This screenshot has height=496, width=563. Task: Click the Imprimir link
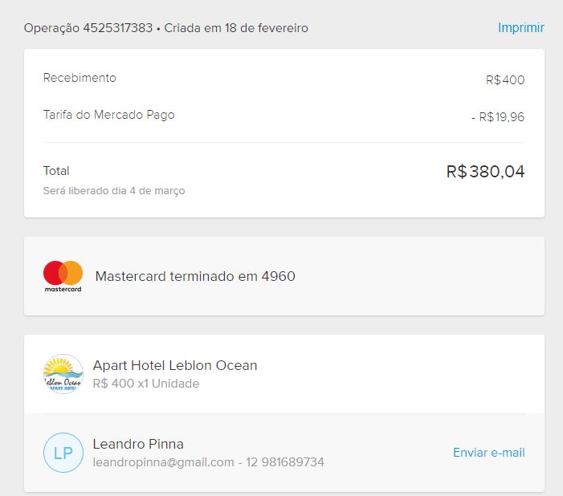pyautogui.click(x=520, y=28)
